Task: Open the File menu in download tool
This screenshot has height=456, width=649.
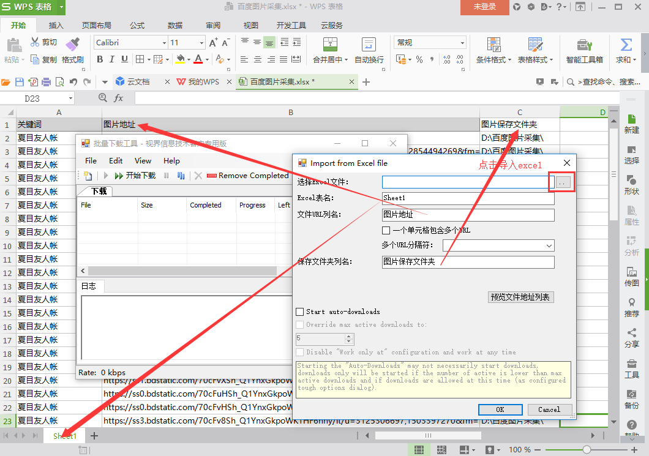Action: pos(91,160)
